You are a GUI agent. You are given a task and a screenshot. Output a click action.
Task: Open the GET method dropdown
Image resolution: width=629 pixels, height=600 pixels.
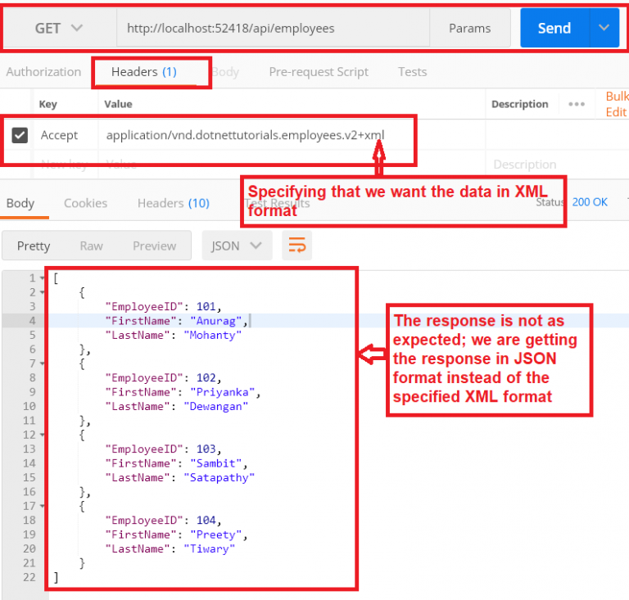pyautogui.click(x=59, y=29)
